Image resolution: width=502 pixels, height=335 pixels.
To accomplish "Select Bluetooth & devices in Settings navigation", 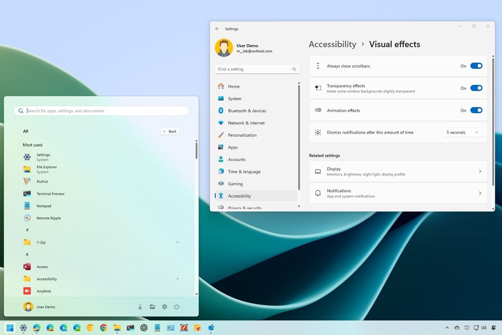I will [x=247, y=110].
